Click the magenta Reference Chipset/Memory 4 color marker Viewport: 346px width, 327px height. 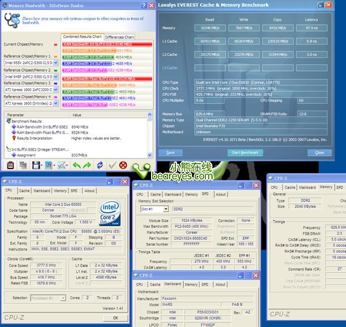tap(55, 97)
